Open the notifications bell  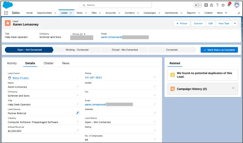coord(229,5)
